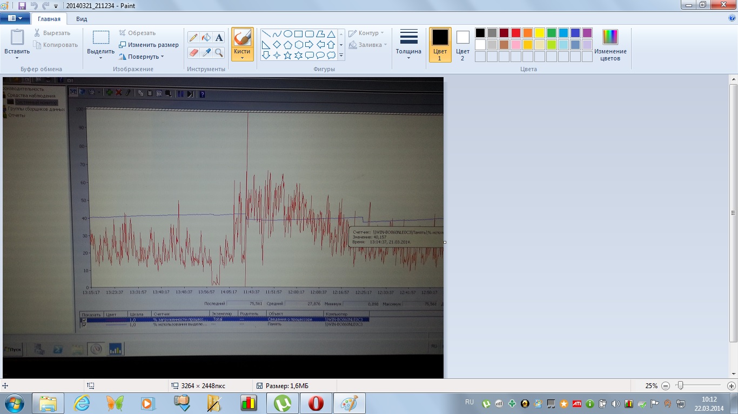Screen dimensions: 738x414
Task: Select the Eraser tool
Action: [x=193, y=52]
